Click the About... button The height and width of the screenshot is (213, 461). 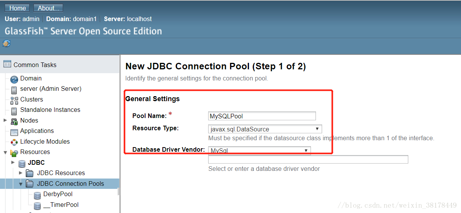(48, 8)
